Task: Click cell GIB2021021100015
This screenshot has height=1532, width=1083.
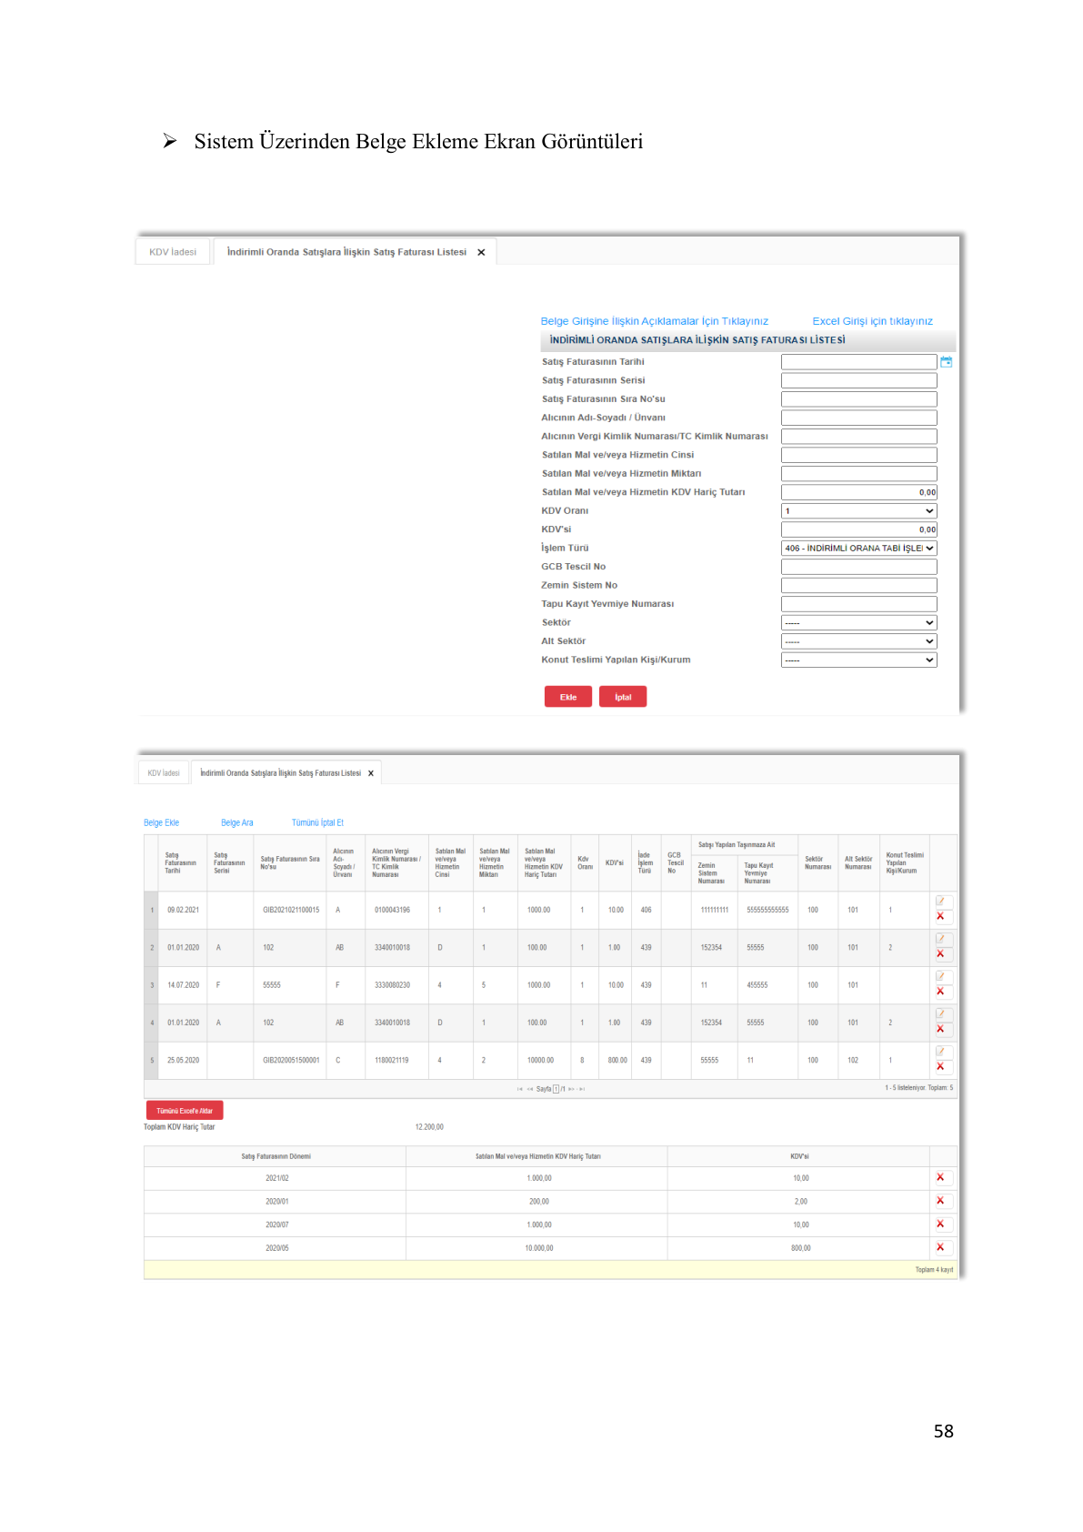Action: [x=291, y=910]
